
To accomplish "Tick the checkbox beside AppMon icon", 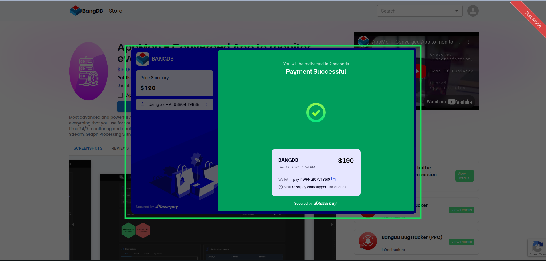I will pos(120,95).
